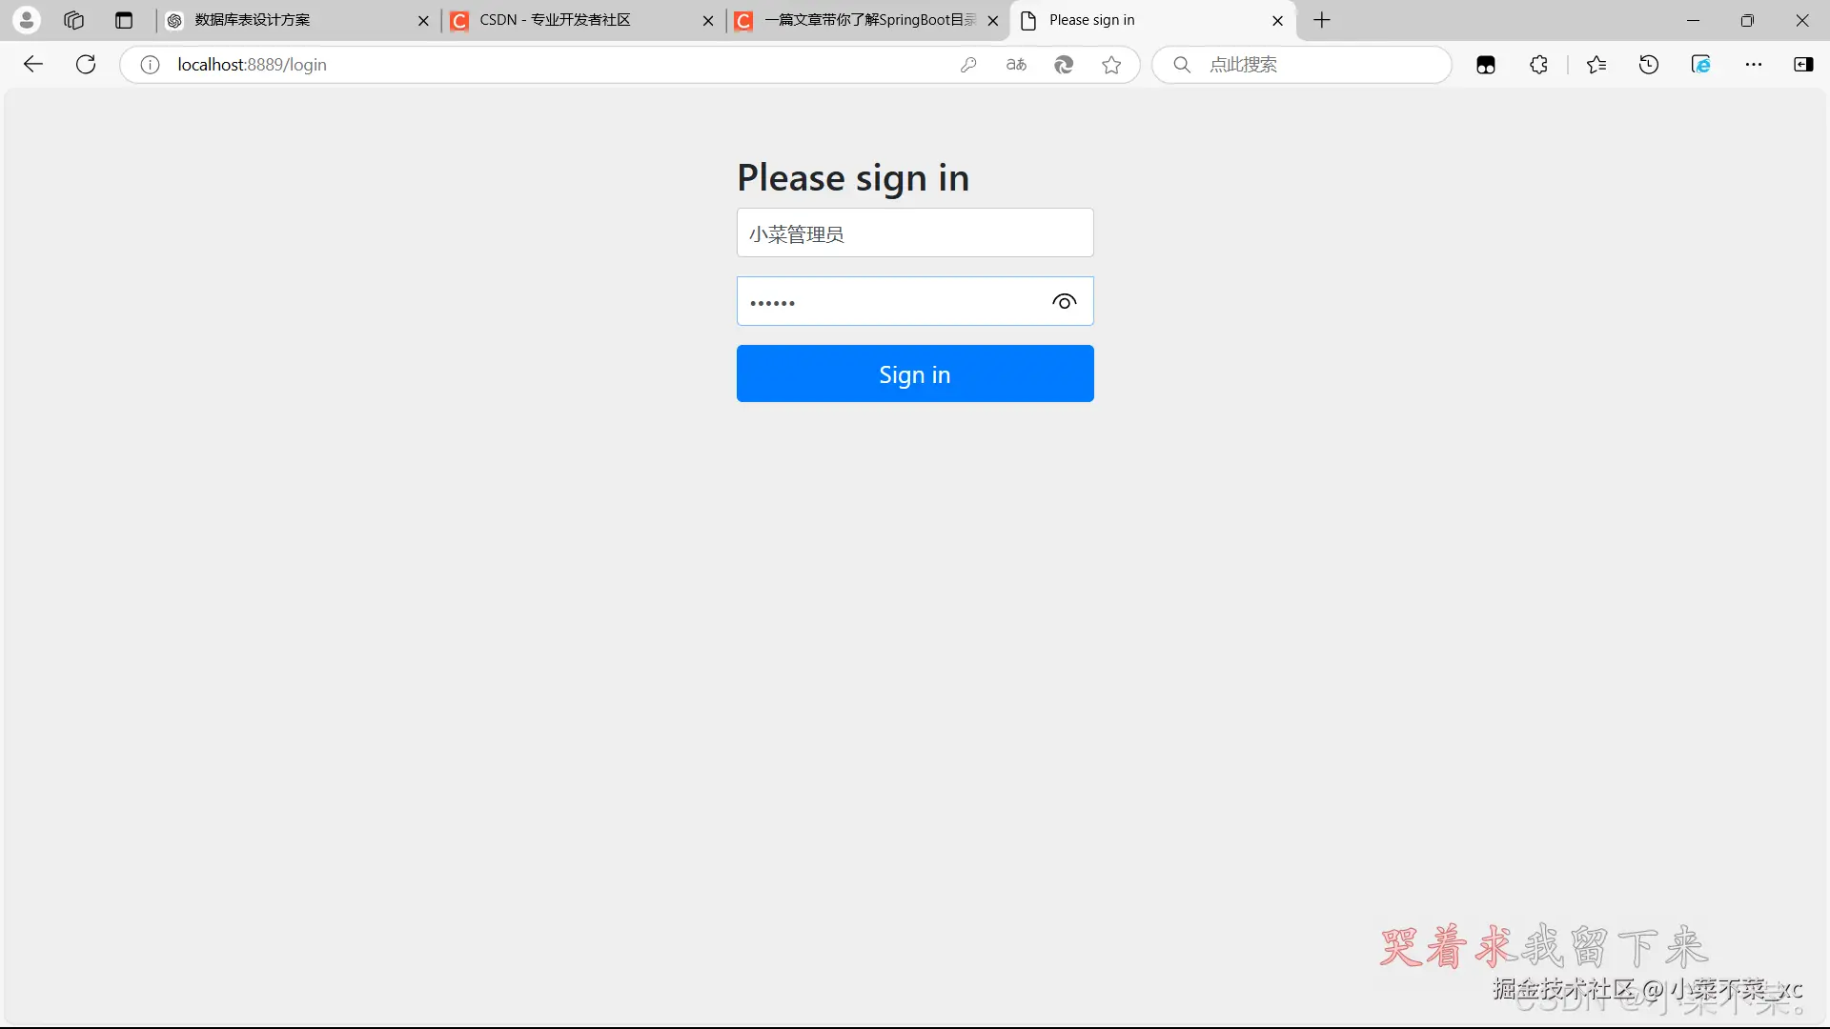Open the translate page icon
Screen dimensions: 1830x1029
(x=1016, y=65)
